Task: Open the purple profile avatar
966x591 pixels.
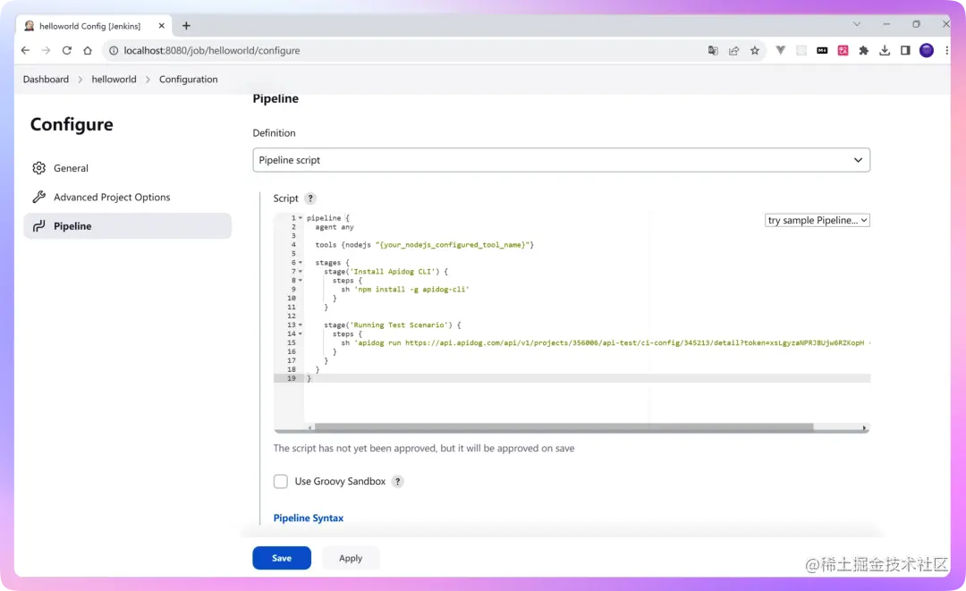Action: 927,50
